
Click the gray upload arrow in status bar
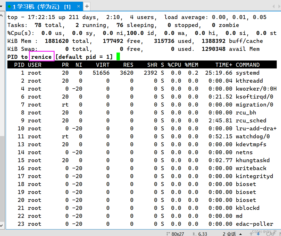251,234
